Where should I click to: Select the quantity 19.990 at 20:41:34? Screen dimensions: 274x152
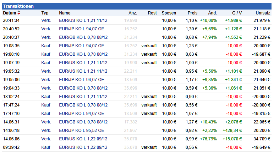point(131,20)
